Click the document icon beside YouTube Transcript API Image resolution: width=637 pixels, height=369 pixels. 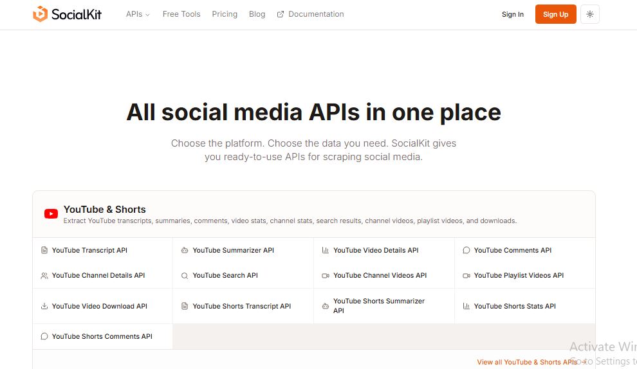pos(44,250)
